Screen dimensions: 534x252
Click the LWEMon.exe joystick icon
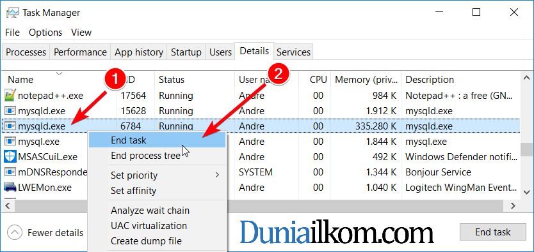tap(11, 187)
